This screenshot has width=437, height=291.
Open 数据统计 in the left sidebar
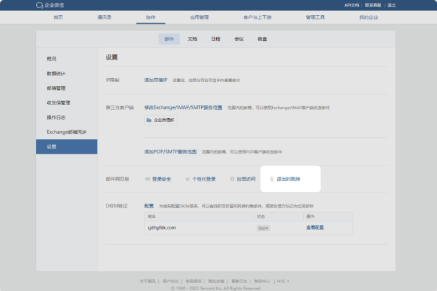pyautogui.click(x=56, y=74)
